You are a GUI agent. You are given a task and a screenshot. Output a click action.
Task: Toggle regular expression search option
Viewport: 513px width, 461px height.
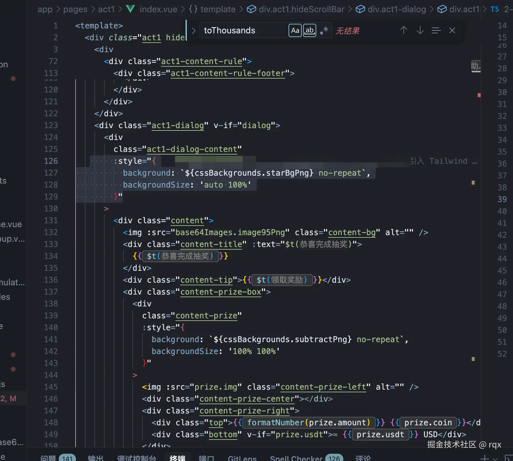tap(324, 31)
